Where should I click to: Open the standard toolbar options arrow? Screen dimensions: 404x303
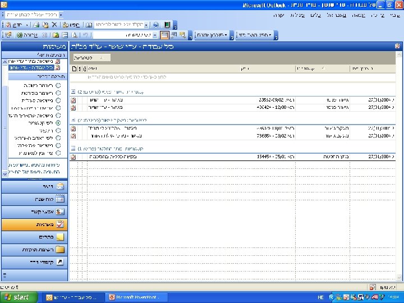coord(175,26)
